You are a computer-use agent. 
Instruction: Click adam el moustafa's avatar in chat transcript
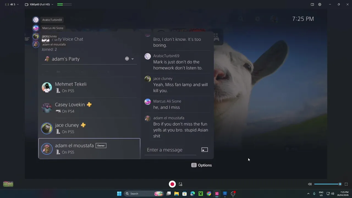pyautogui.click(x=148, y=118)
